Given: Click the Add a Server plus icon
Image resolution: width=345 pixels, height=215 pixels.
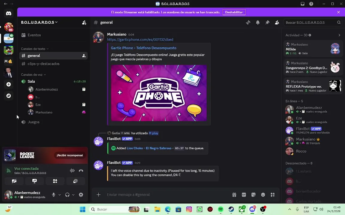Looking at the screenshot, I should coord(9,84).
